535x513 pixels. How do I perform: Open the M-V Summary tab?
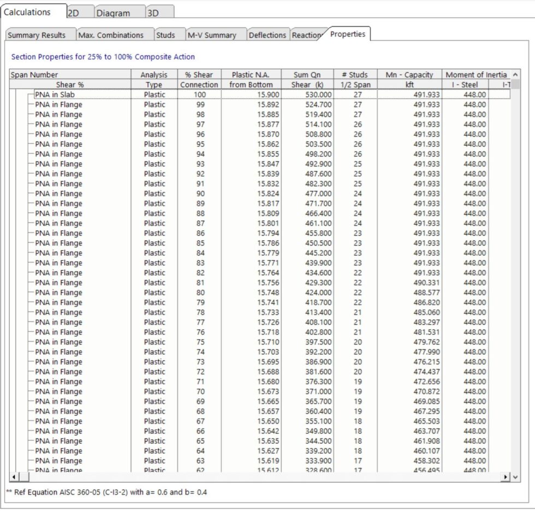[x=212, y=35]
